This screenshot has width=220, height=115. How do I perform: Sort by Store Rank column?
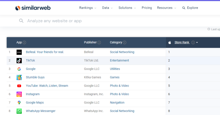[182, 43]
